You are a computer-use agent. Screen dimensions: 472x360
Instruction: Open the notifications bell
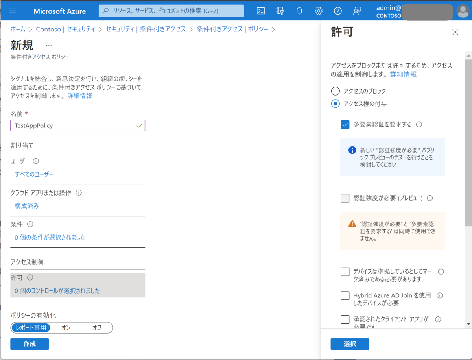point(299,11)
